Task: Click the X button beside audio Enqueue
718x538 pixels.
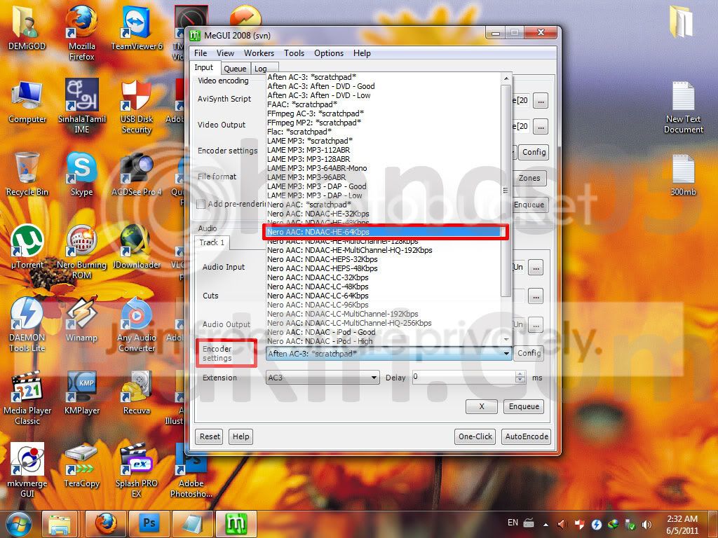Action: point(482,406)
